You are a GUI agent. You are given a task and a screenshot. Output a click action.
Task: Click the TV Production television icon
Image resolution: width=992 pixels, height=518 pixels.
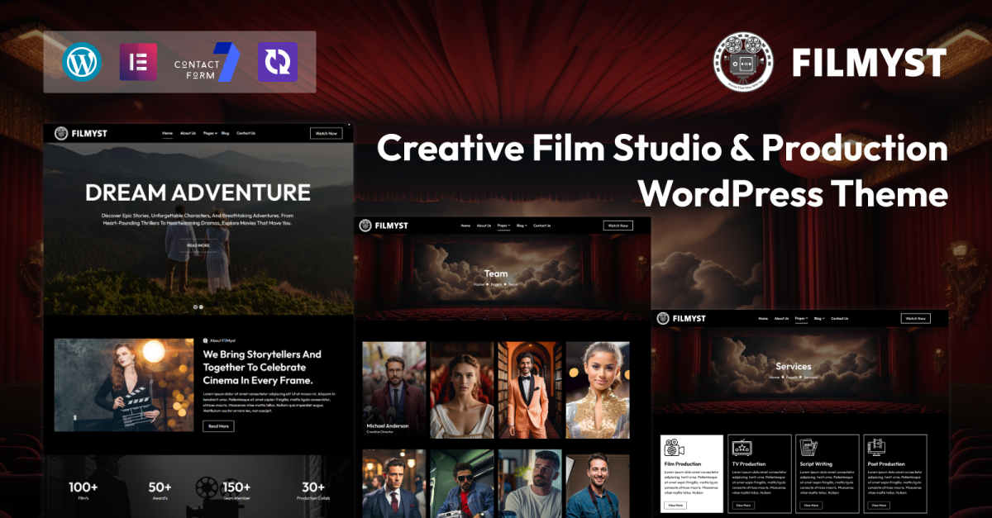pos(741,447)
